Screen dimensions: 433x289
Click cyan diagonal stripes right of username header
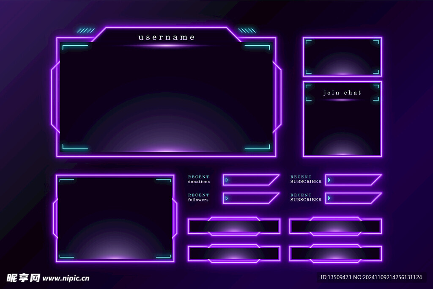(247, 30)
